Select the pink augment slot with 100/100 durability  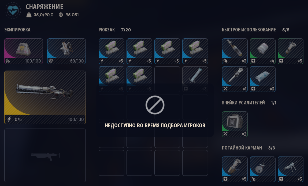24,51
